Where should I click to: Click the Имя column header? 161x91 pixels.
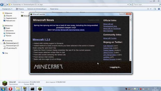tap(22, 12)
